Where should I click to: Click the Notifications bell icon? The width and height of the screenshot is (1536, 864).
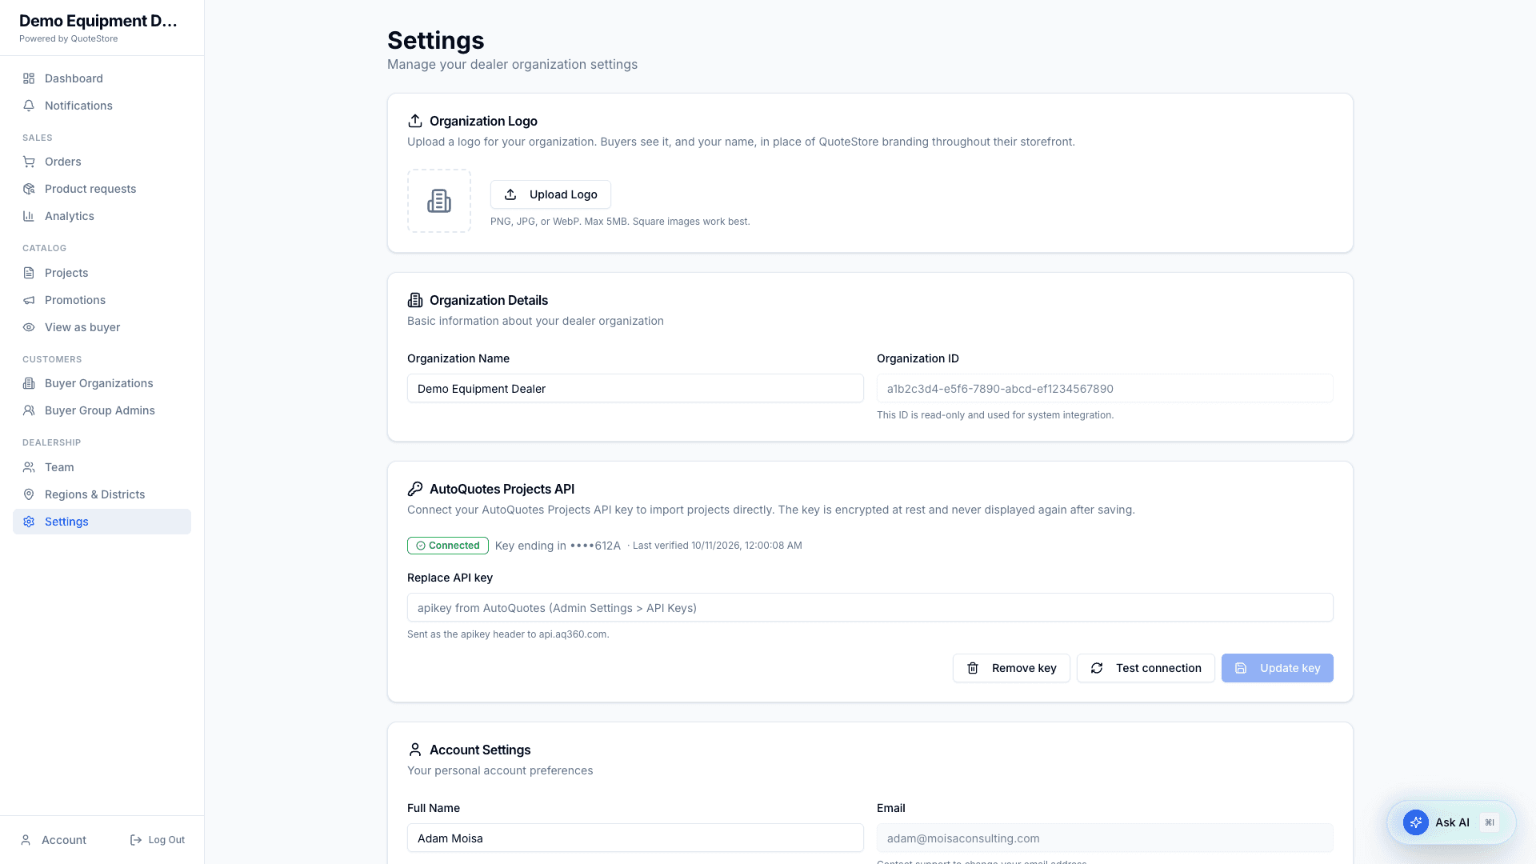point(29,106)
